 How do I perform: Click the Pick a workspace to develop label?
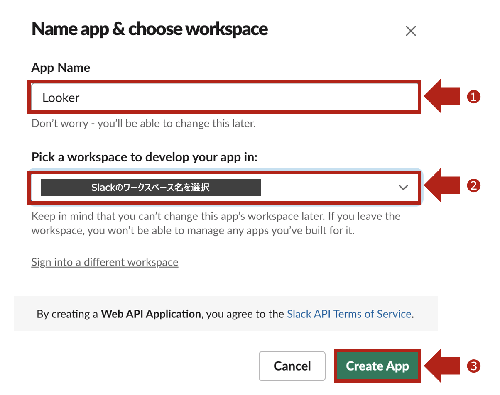[x=145, y=157]
